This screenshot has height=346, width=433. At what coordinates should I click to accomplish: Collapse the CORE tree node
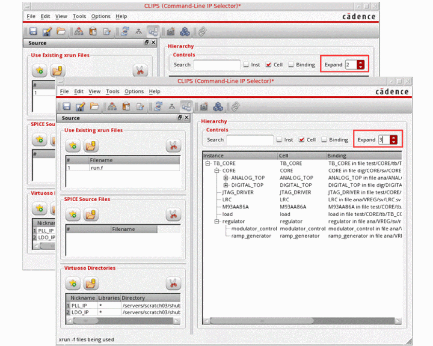(217, 170)
